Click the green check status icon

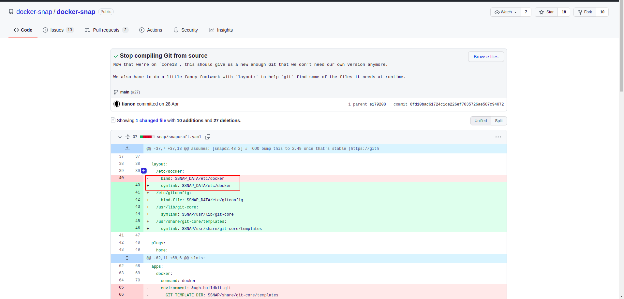[x=116, y=56]
